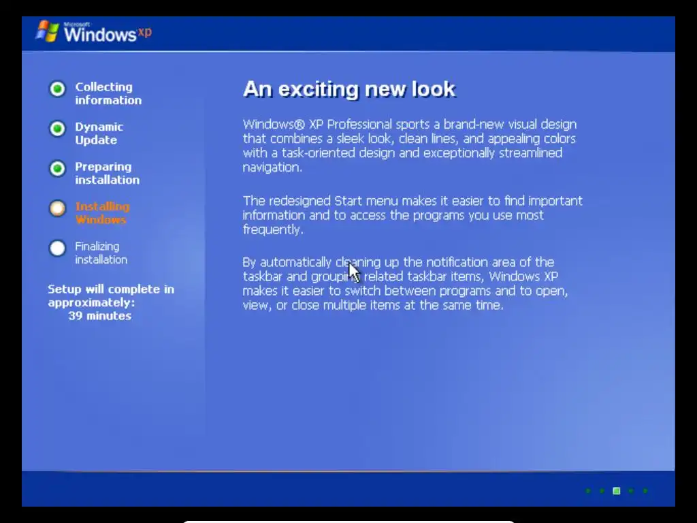The image size is (697, 523).
Task: Click the Preparing installation step indicator
Action: (57, 169)
